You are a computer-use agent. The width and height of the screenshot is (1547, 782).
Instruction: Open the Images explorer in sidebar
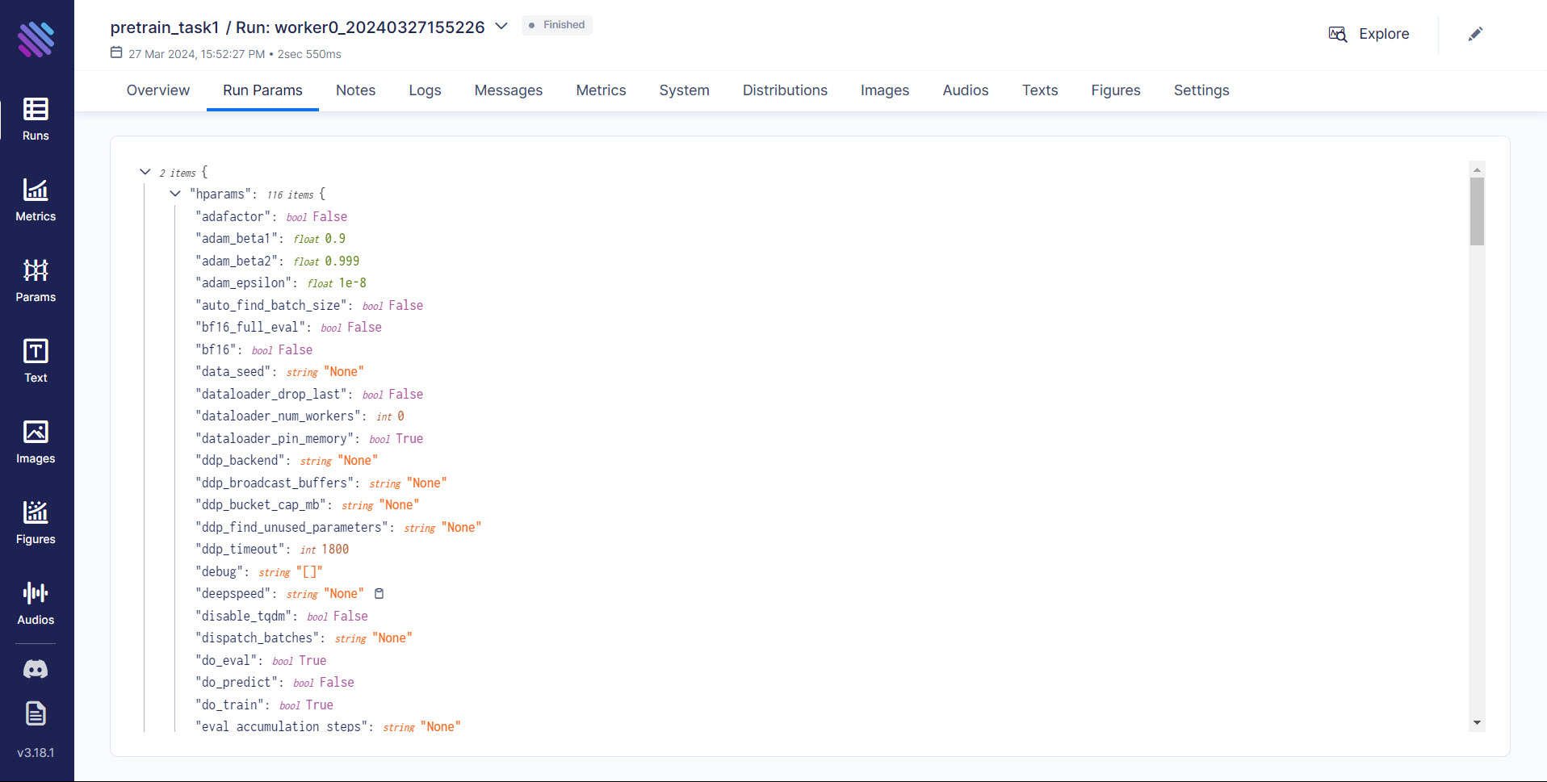click(x=36, y=441)
